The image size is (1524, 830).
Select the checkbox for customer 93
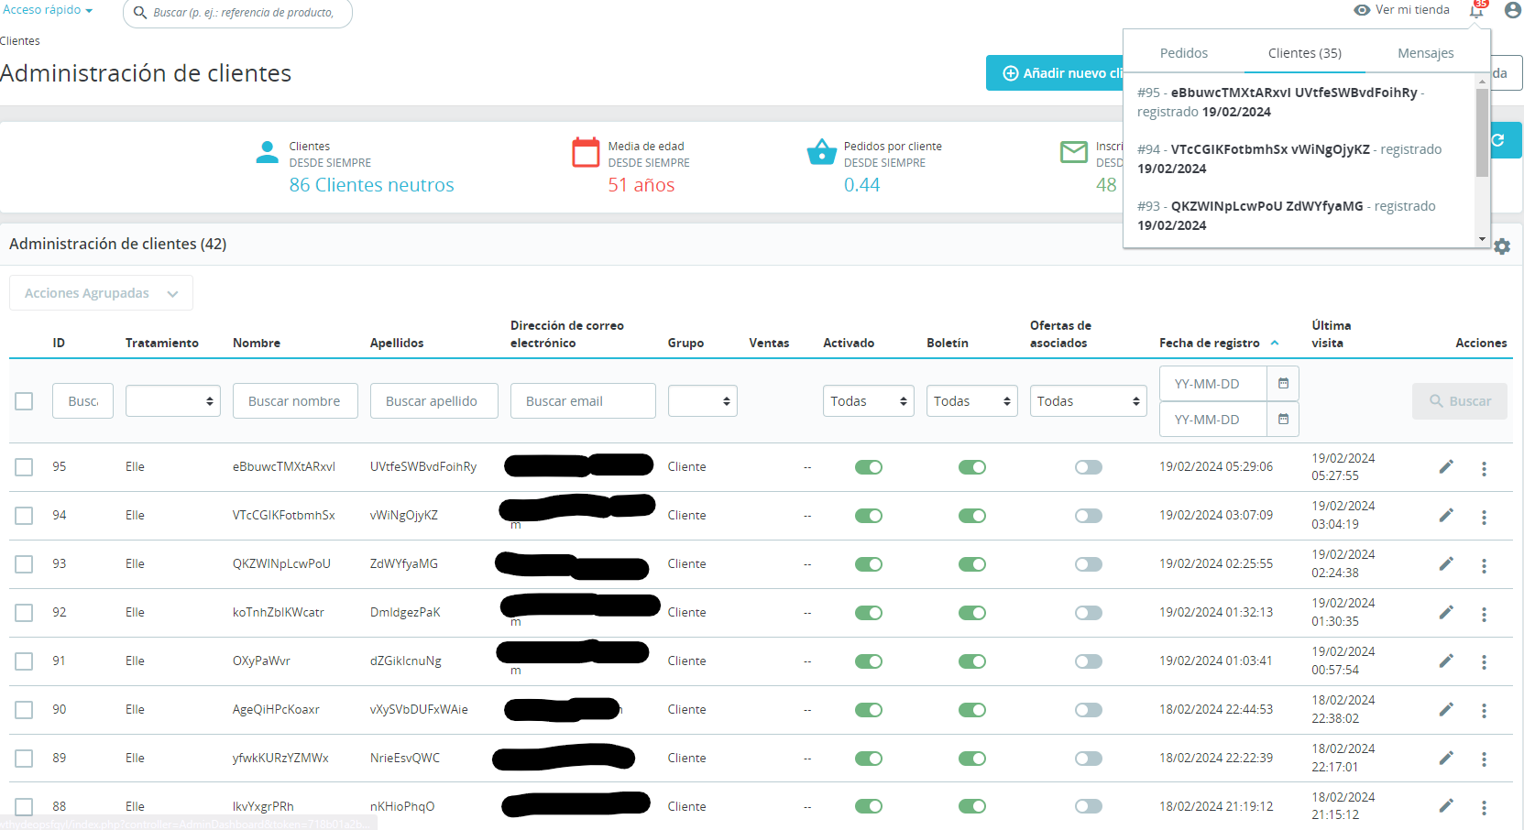(24, 564)
